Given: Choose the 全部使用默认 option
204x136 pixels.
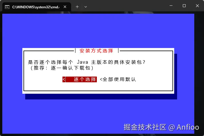Looking at the screenshot, I should (118, 79).
